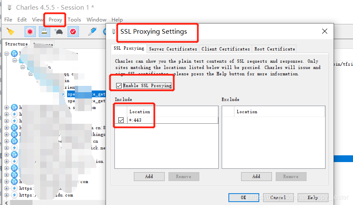This screenshot has height=205, width=353.
Task: Select the unhighlighted 'spe...e_get' row below
Action: click(87, 101)
